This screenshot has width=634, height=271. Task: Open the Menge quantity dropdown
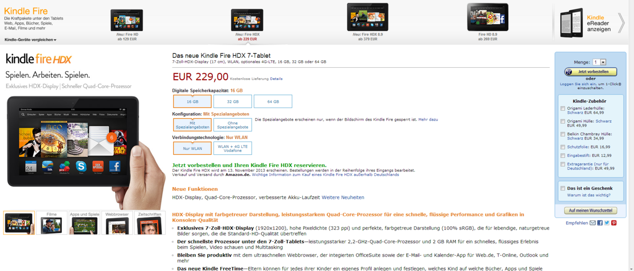click(x=599, y=62)
